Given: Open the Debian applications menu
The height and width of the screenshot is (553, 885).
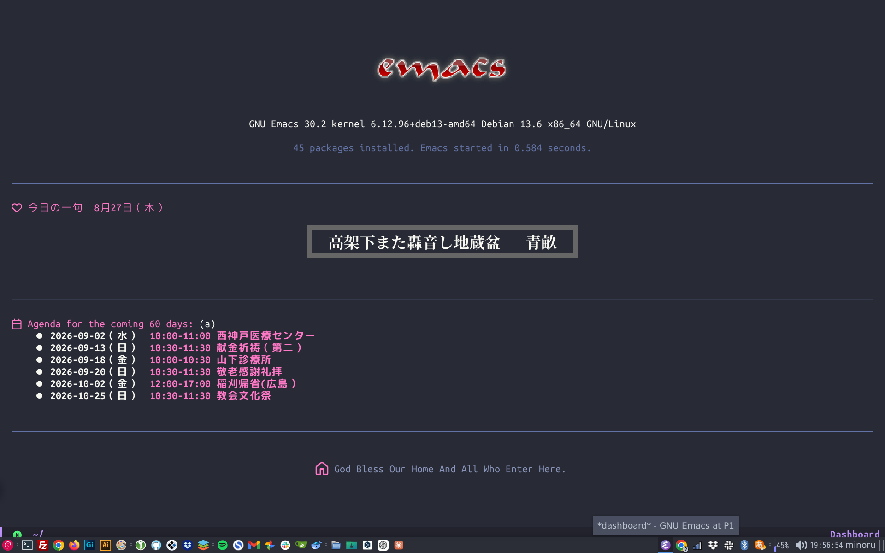Looking at the screenshot, I should click(x=8, y=545).
